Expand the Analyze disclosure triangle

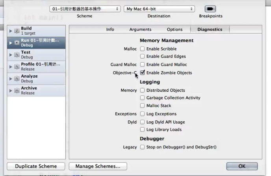[11, 79]
